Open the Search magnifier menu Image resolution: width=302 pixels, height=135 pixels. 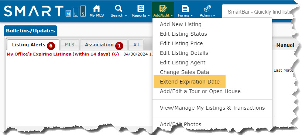(x=119, y=8)
